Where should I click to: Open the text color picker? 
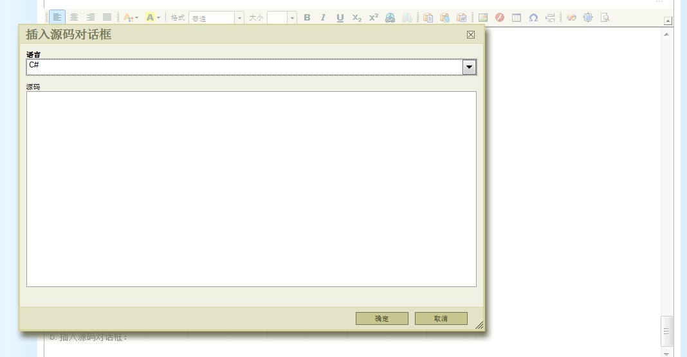(131, 17)
